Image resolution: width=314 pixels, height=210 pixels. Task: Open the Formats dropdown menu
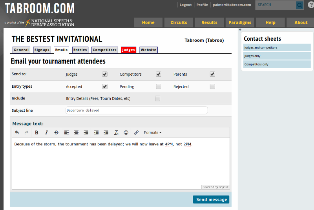pos(152,133)
